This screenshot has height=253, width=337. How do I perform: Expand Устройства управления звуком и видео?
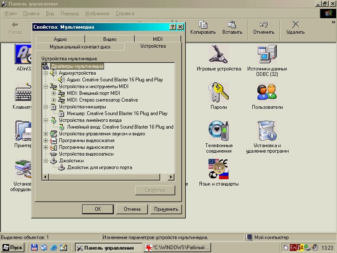(x=45, y=134)
